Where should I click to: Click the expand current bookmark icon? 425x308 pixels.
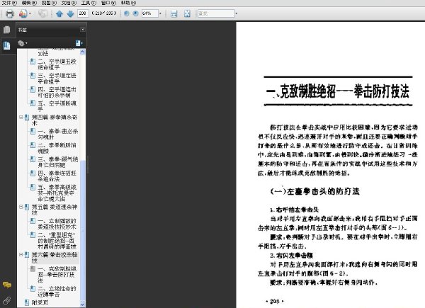tap(79, 43)
